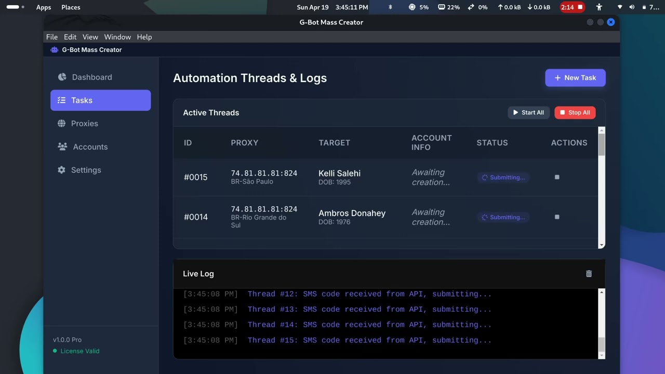Click the Thread #15 log entry

(369, 341)
